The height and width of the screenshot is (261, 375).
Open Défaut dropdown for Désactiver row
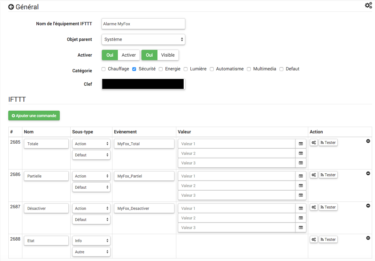(x=91, y=219)
